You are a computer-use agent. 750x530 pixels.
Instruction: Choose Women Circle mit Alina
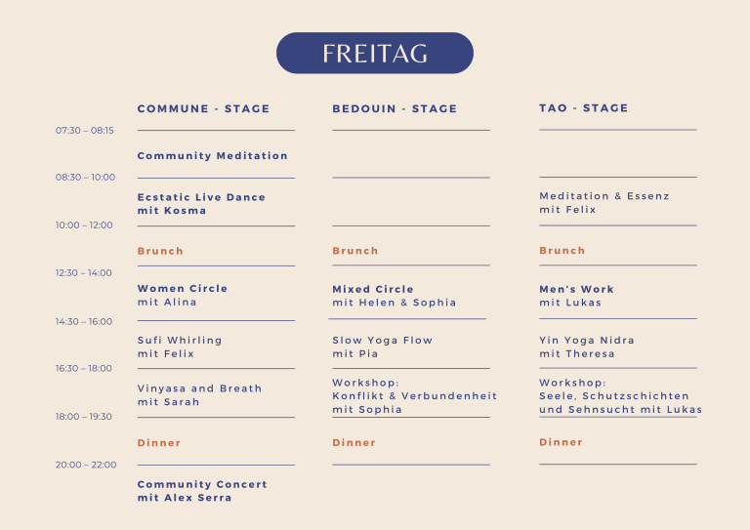[183, 296]
